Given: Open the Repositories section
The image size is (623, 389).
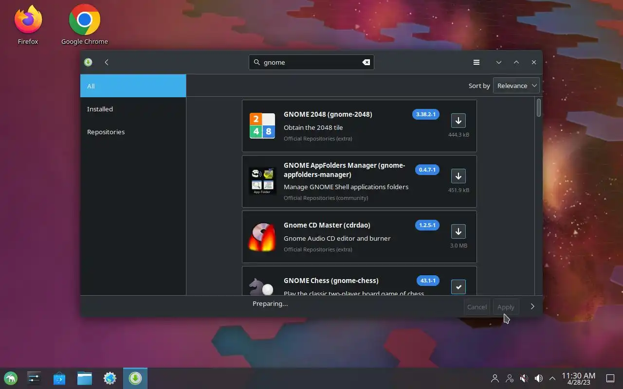Looking at the screenshot, I should click(133, 132).
